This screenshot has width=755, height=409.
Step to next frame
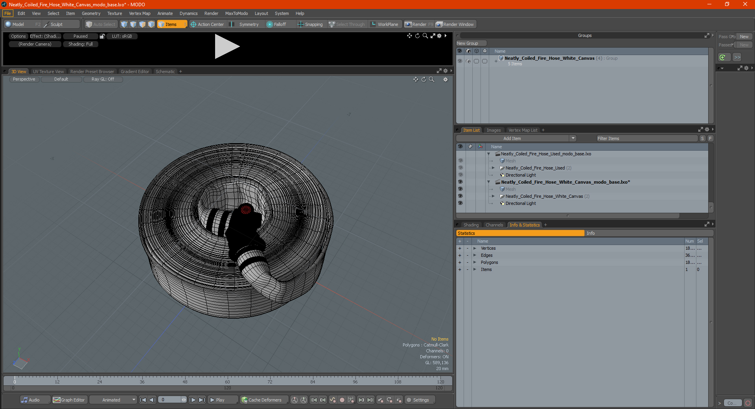(x=192, y=400)
